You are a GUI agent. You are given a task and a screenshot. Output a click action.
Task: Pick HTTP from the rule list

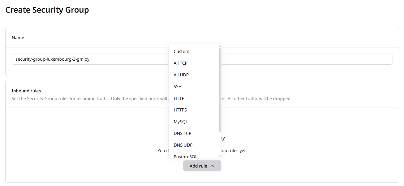coord(194,98)
